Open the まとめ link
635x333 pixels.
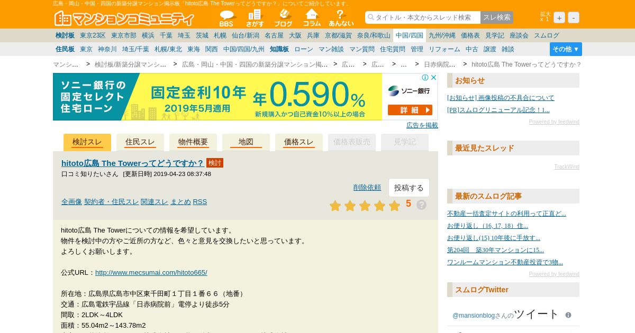click(x=180, y=201)
